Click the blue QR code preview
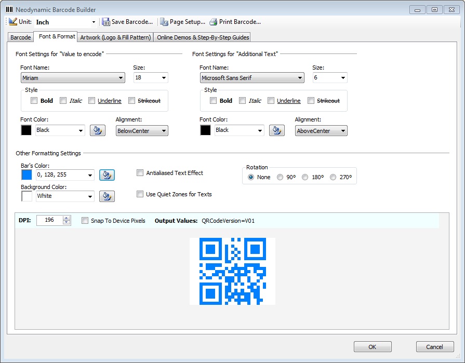Screen dimensions: 465x363 [x=233, y=271]
